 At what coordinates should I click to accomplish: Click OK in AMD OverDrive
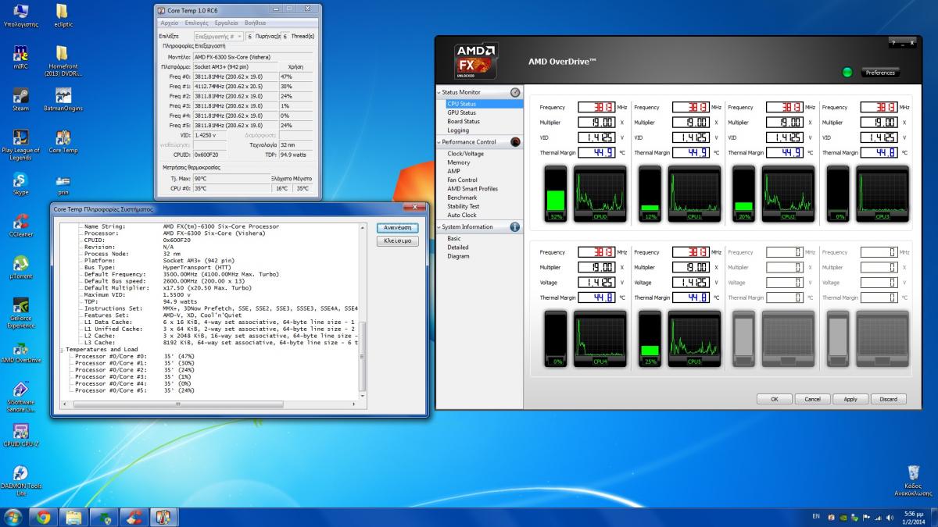coord(775,399)
